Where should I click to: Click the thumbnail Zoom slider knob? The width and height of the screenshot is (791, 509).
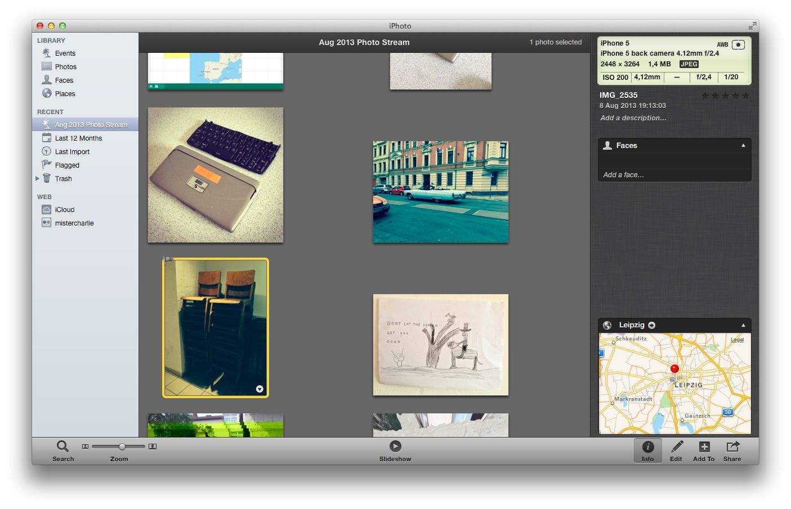122,447
